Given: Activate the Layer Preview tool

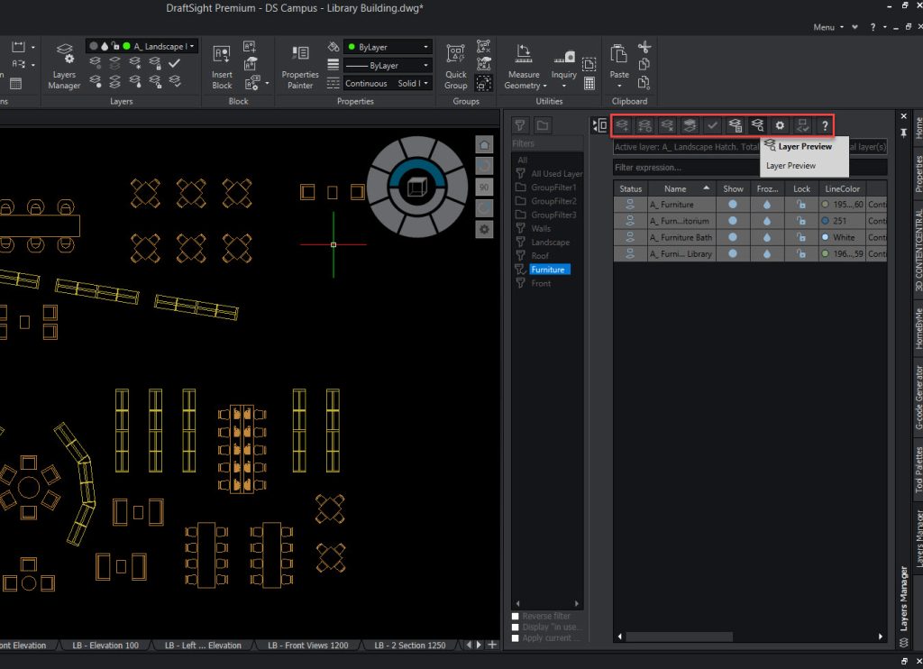Looking at the screenshot, I should 757,125.
